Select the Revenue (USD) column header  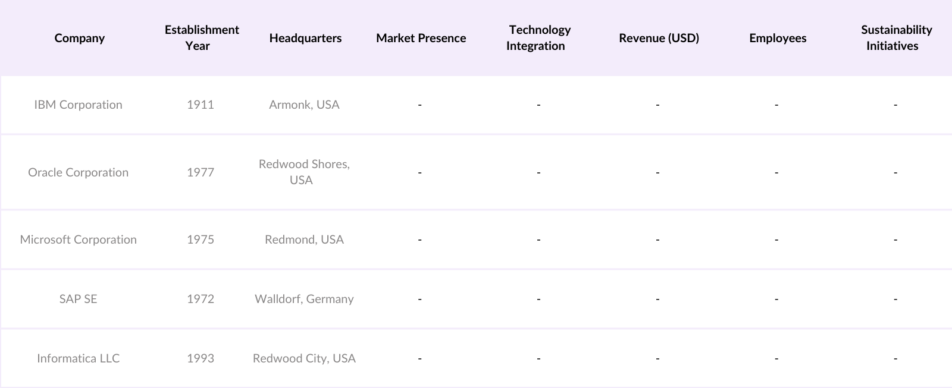click(659, 38)
